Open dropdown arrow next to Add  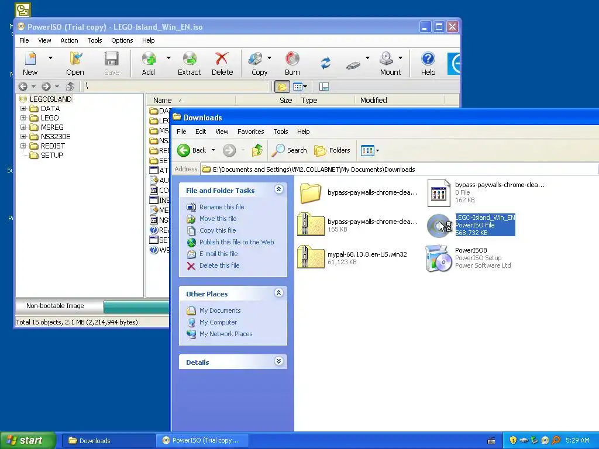168,58
